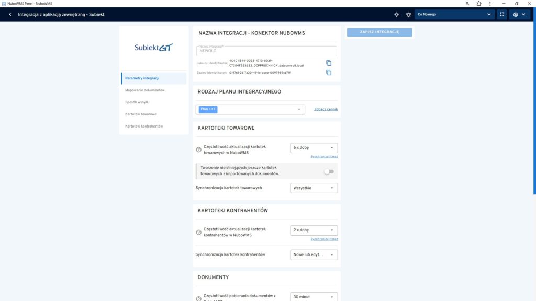The image size is (536, 301).
Task: Open the integration plan type dropdown
Action: [250, 109]
